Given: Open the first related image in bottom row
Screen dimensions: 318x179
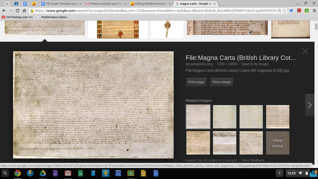Looking at the screenshot, I should coord(198,143).
